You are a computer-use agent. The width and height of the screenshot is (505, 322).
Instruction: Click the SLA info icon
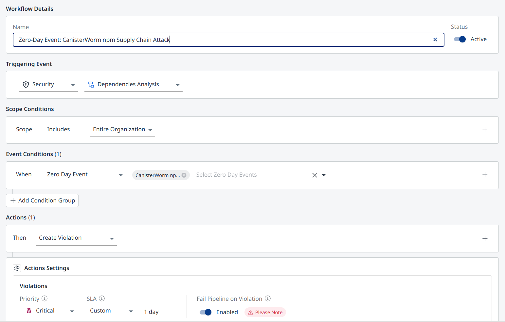(102, 298)
